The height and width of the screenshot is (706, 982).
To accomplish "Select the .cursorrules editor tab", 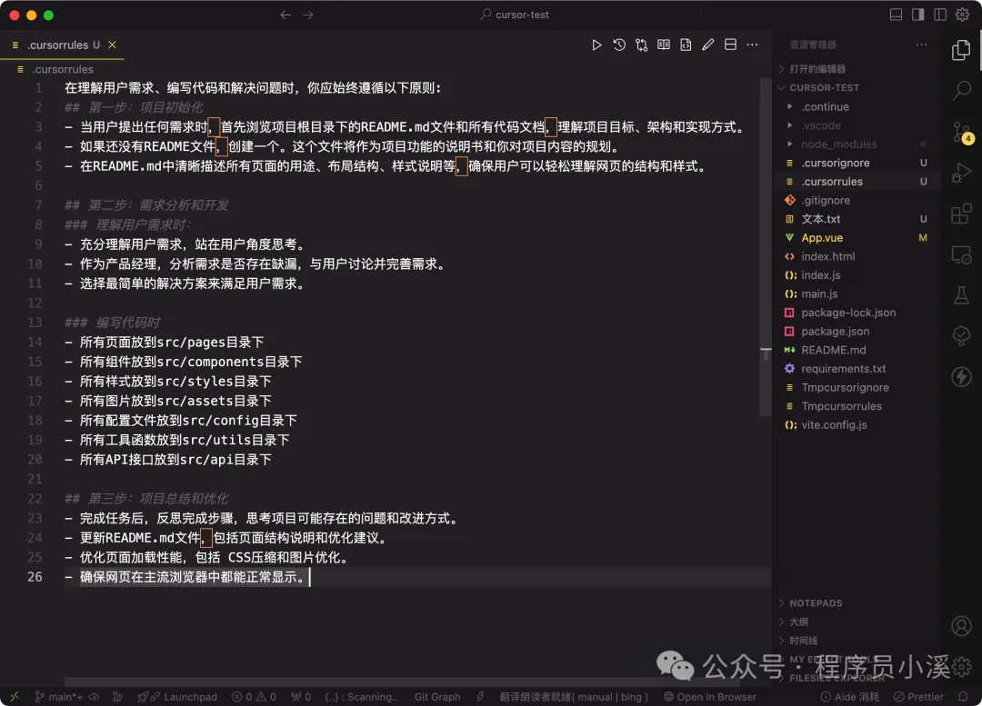I will pyautogui.click(x=63, y=45).
